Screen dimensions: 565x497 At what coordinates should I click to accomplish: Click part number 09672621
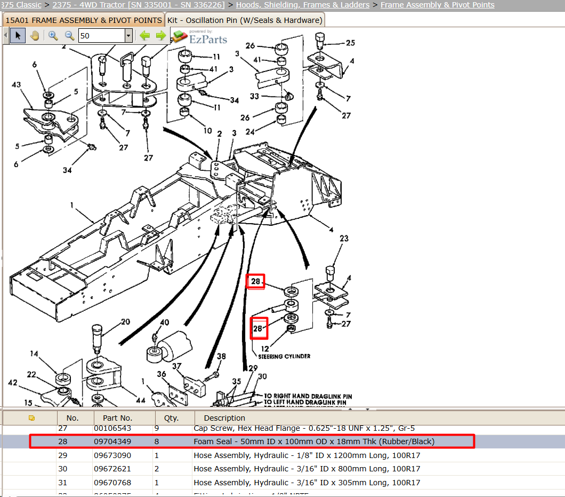(112, 469)
